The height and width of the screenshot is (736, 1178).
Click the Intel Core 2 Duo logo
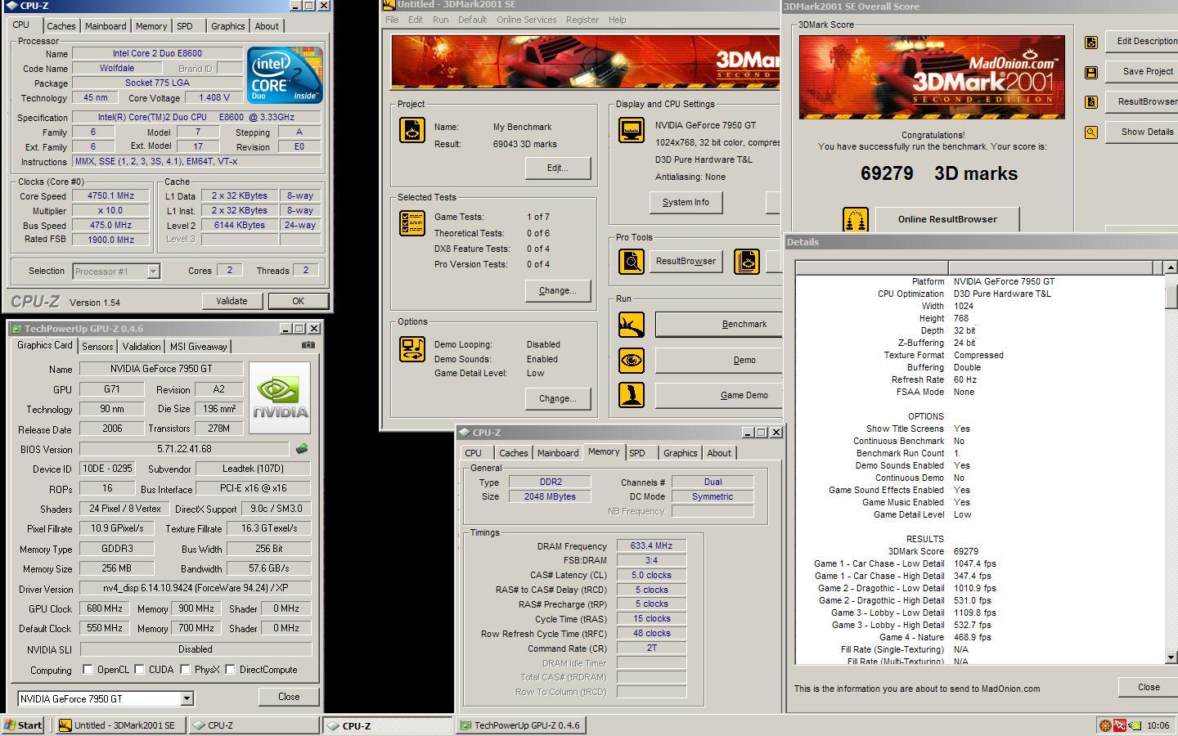pyautogui.click(x=285, y=75)
